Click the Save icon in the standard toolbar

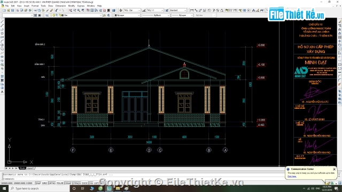pyautogui.click(x=12, y=11)
